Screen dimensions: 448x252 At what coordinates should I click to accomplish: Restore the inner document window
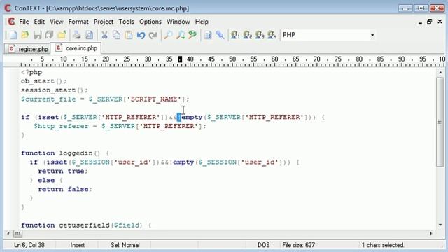click(429, 22)
